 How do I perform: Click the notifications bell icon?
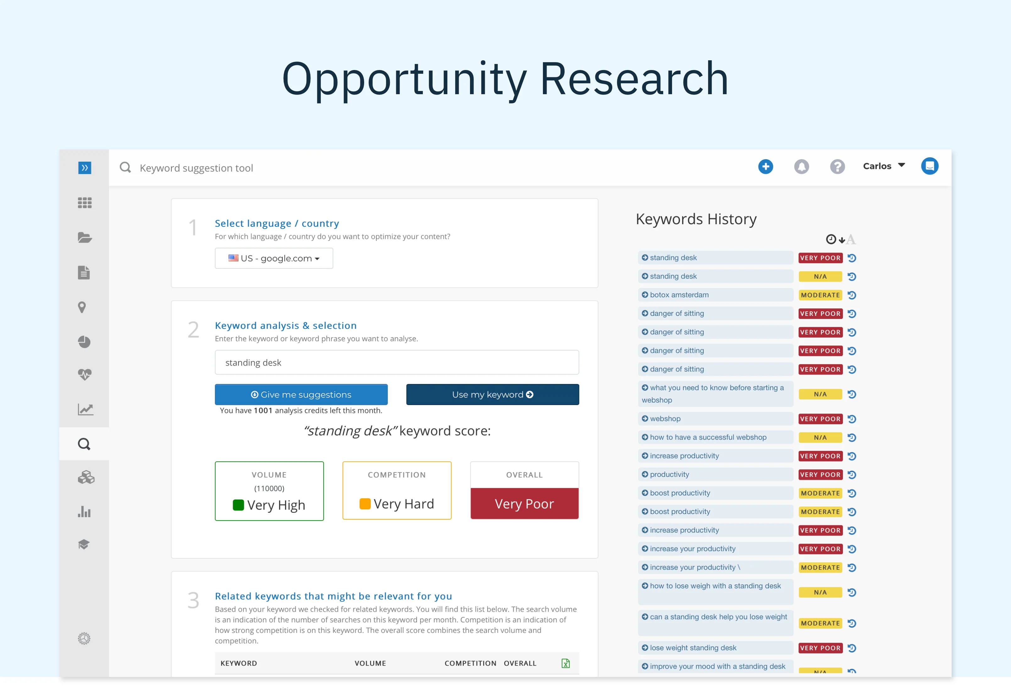[x=801, y=166]
